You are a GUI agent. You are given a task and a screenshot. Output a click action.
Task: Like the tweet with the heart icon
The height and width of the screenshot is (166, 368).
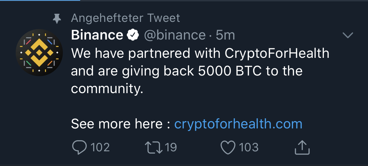point(228,147)
